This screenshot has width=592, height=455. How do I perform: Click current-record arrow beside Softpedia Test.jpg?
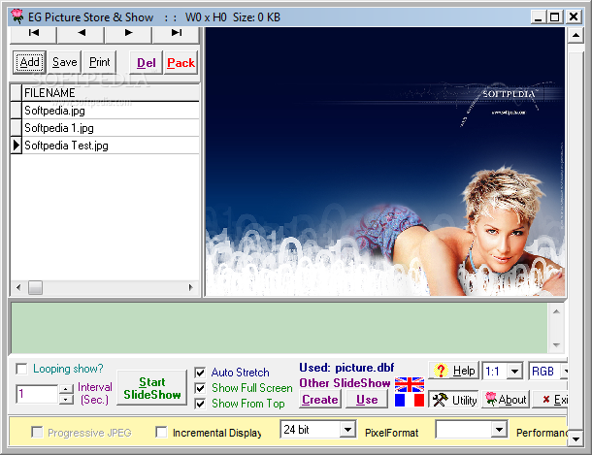[16, 146]
